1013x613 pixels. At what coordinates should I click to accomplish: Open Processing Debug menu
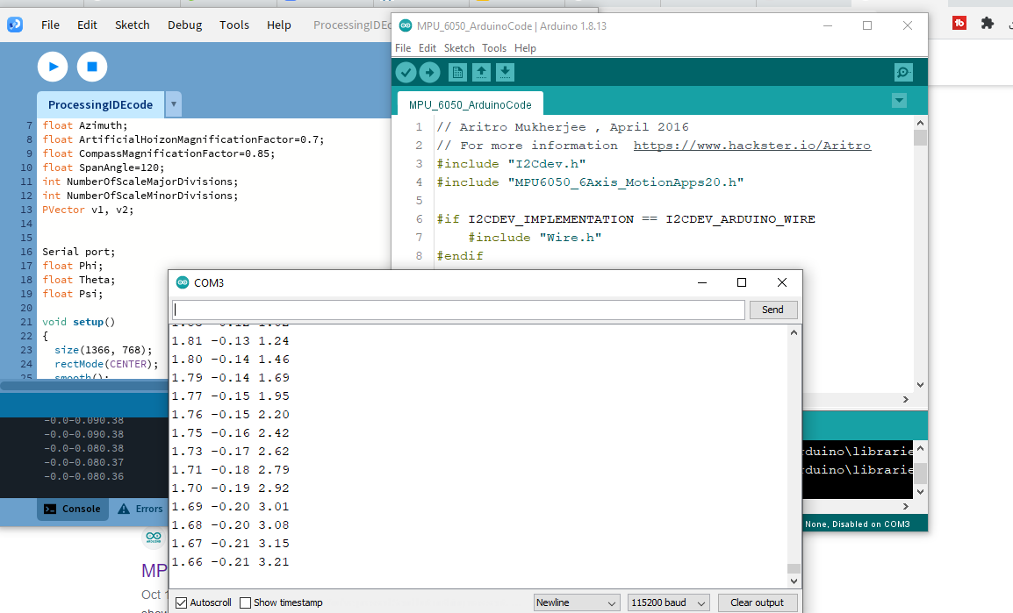[x=184, y=25]
